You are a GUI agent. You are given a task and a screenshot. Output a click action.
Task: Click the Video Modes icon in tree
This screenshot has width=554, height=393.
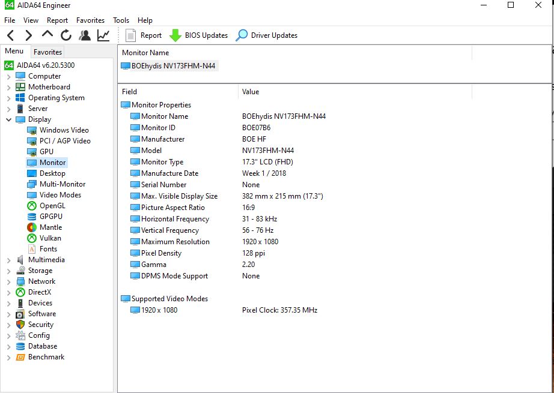point(32,195)
